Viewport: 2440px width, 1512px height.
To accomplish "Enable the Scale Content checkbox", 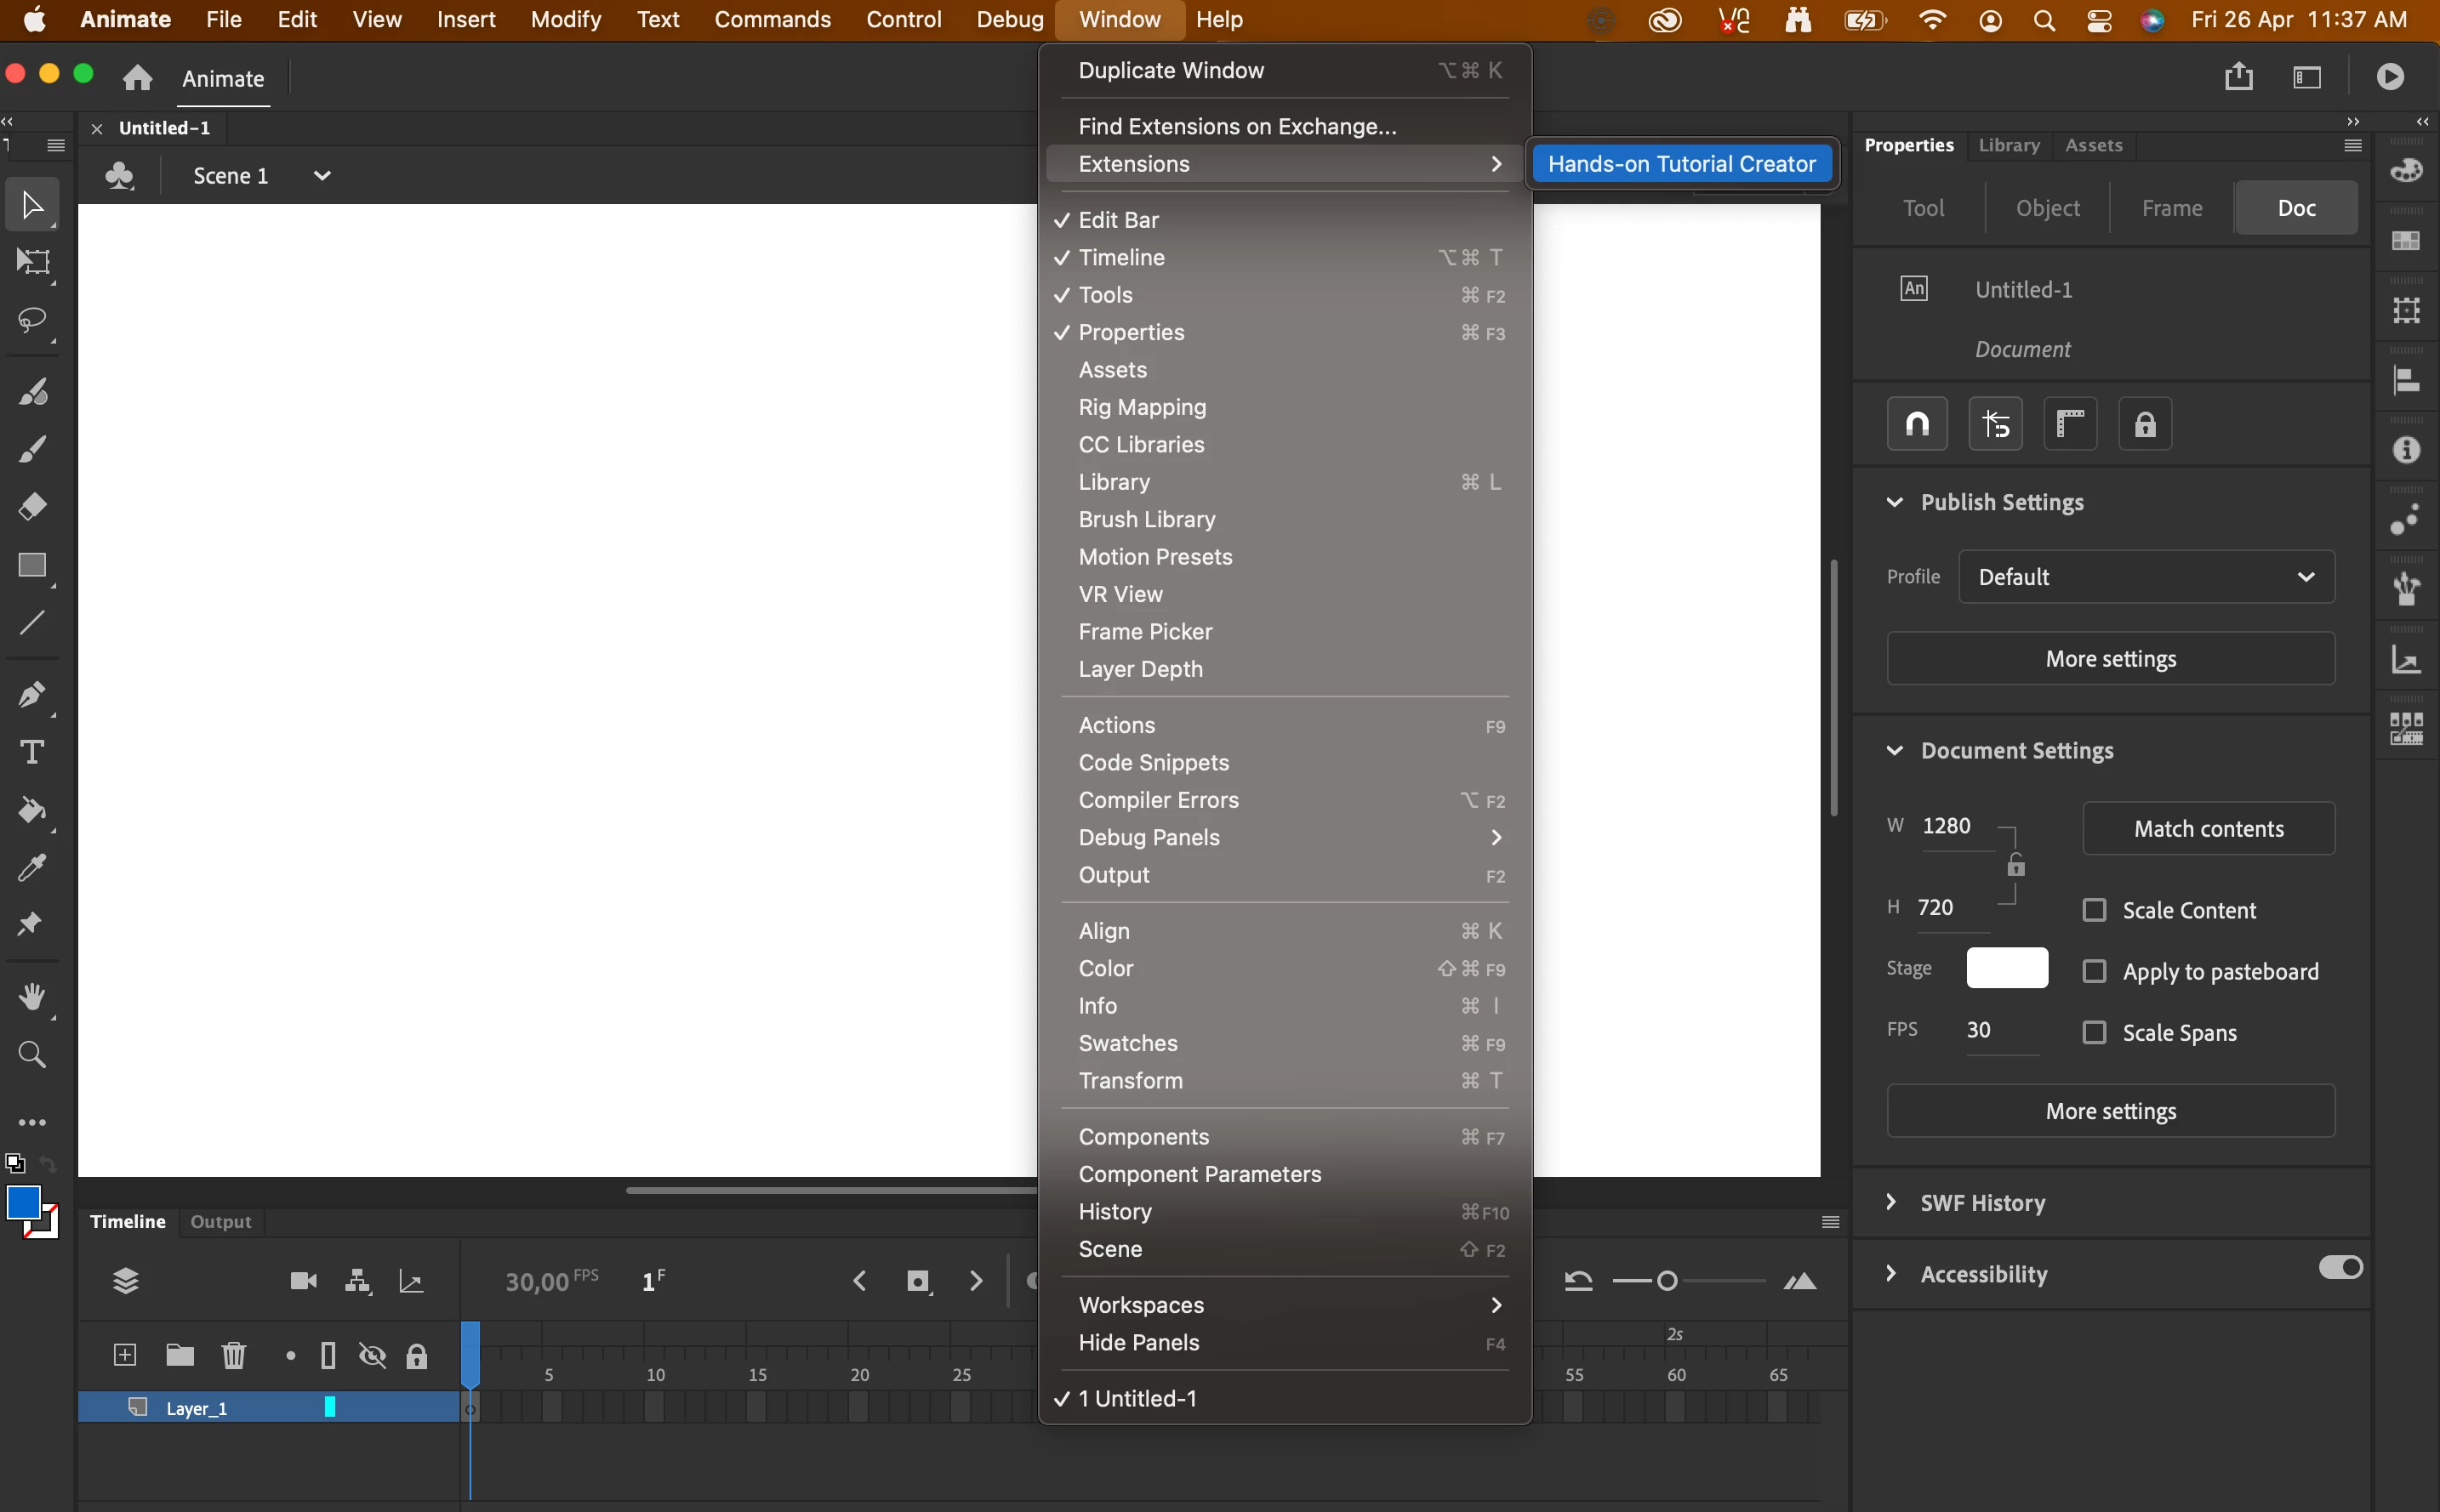I will click(x=2094, y=910).
